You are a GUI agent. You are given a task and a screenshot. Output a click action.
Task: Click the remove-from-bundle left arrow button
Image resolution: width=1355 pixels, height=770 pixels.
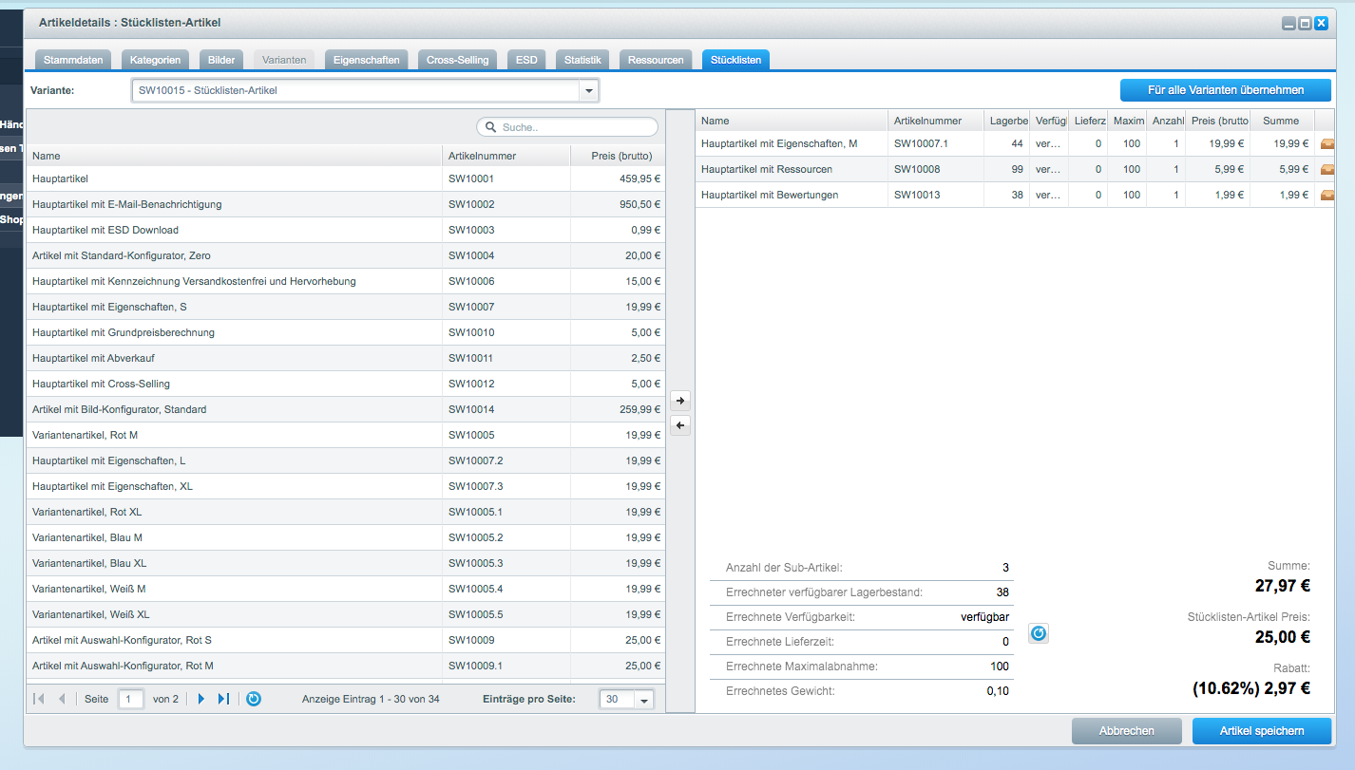pyautogui.click(x=680, y=425)
